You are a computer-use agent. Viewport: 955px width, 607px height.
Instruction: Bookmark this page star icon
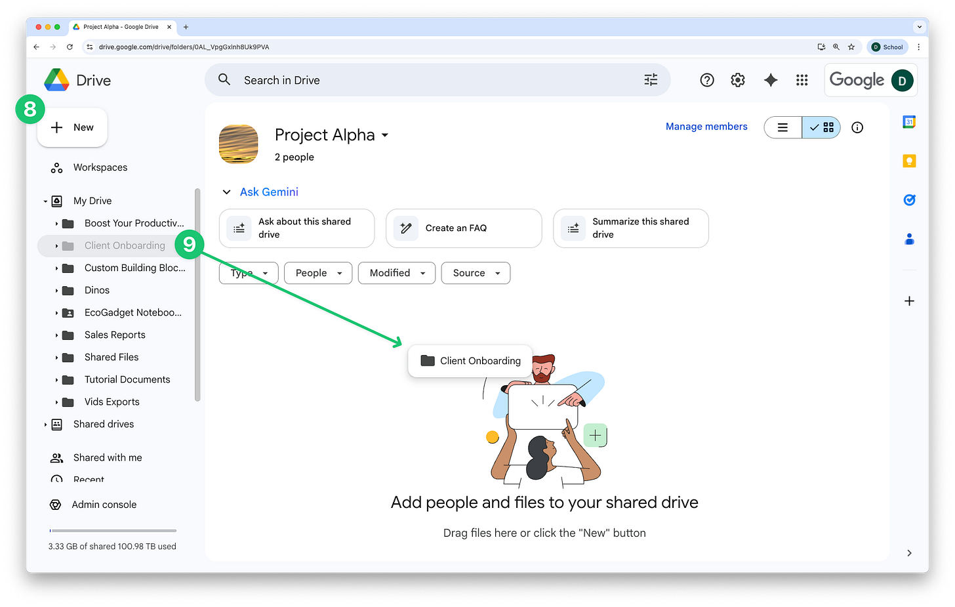tap(851, 47)
